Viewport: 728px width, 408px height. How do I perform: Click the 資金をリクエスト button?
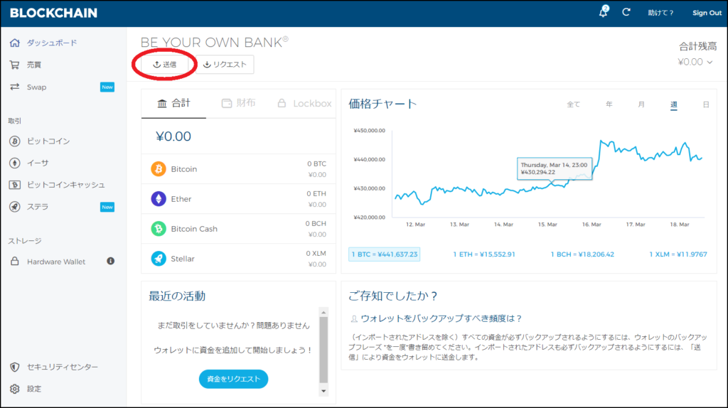coord(233,380)
